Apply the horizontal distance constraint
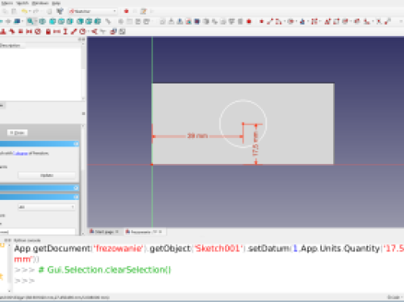 coord(57,31)
